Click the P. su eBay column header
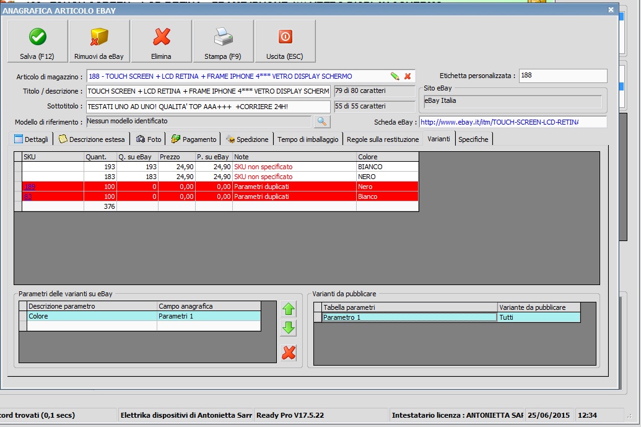The width and height of the screenshot is (641, 427). click(x=214, y=157)
